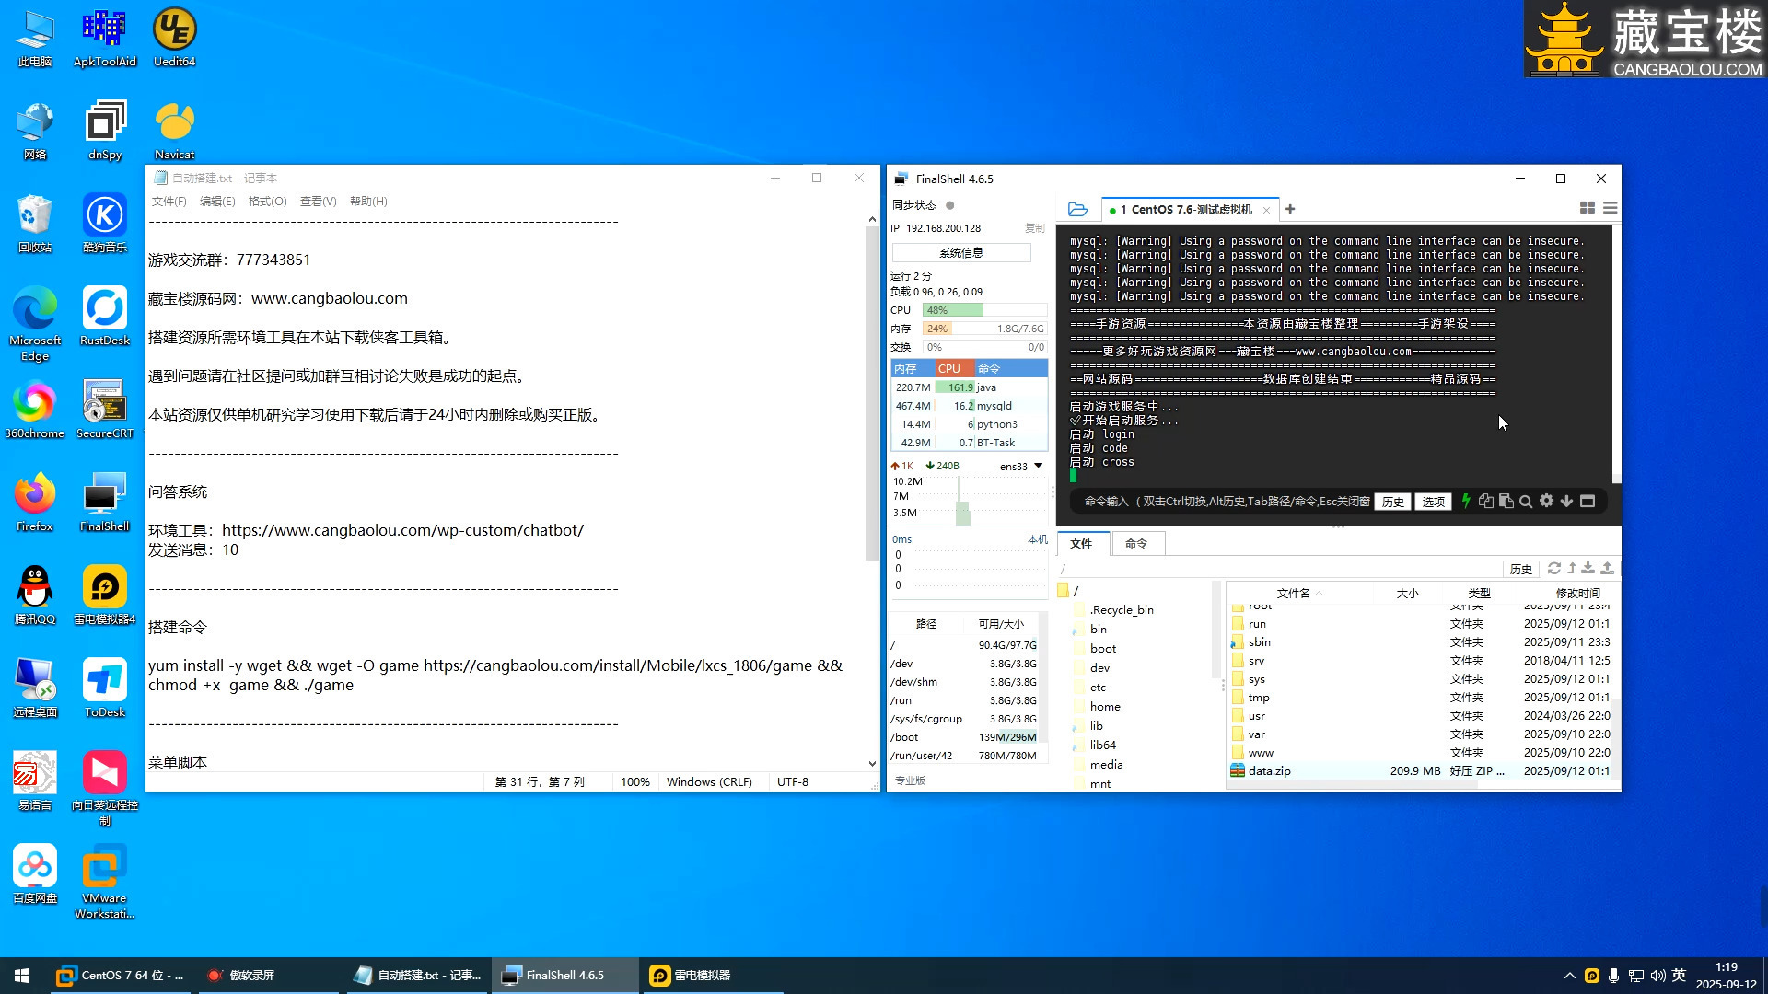Image resolution: width=1768 pixels, height=994 pixels.
Task: Open terminal search with the magnifier icon
Action: (1526, 501)
